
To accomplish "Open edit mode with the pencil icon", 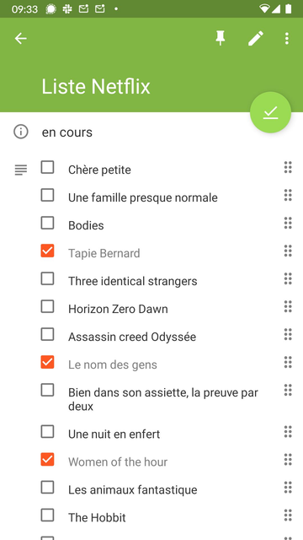I will 256,38.
